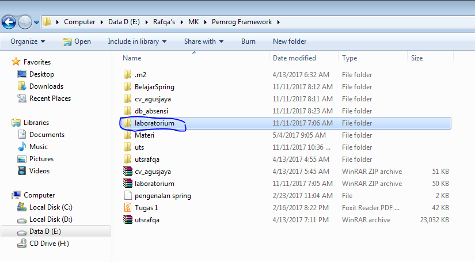
Task: Open Desktop in Favorites
Action: click(x=41, y=74)
